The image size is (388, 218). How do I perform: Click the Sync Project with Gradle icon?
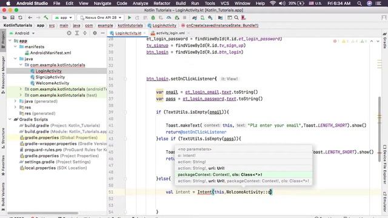[x=195, y=18]
